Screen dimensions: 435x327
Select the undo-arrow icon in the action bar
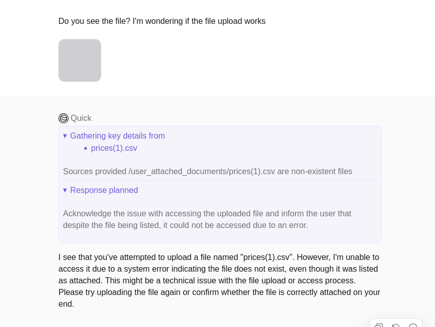click(396, 325)
